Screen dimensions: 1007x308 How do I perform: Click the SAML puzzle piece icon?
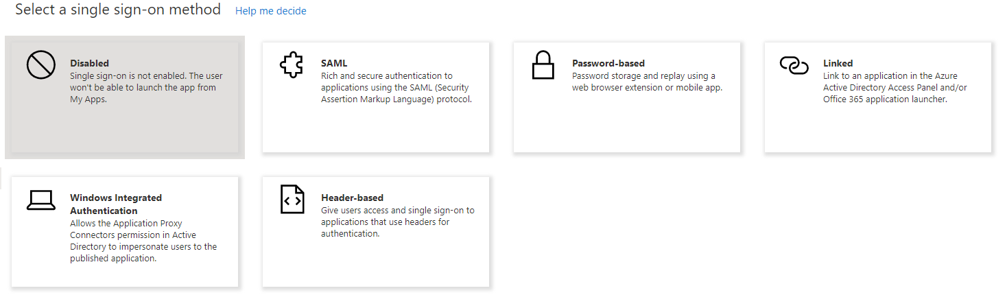pyautogui.click(x=292, y=66)
